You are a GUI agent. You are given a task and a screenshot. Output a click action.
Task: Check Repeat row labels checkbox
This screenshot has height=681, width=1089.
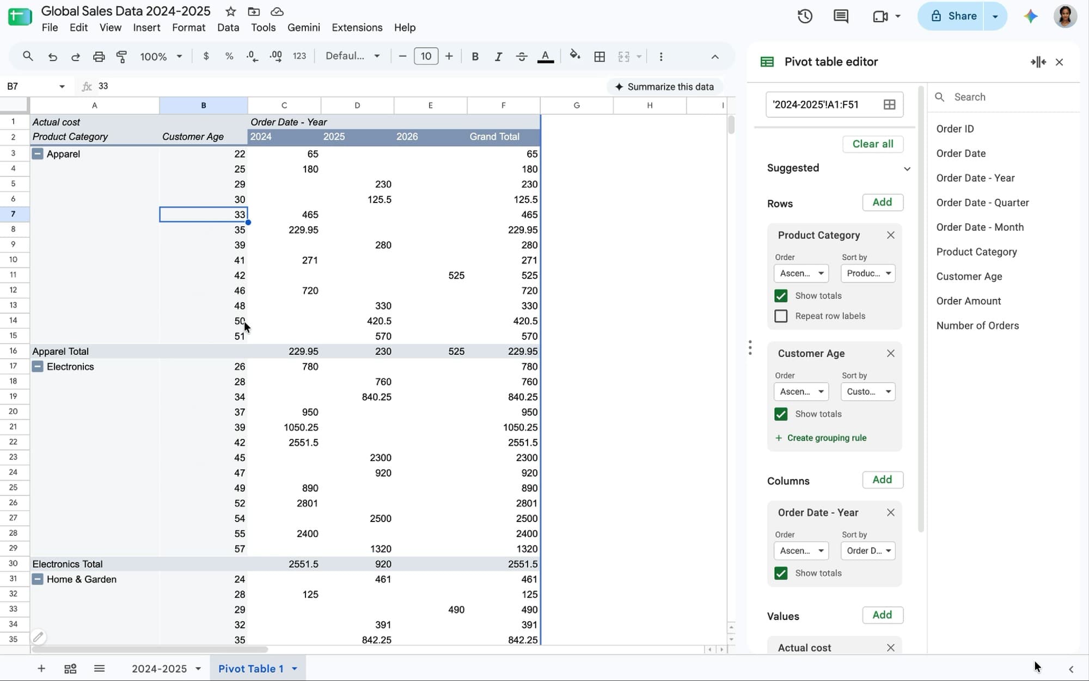click(x=781, y=316)
